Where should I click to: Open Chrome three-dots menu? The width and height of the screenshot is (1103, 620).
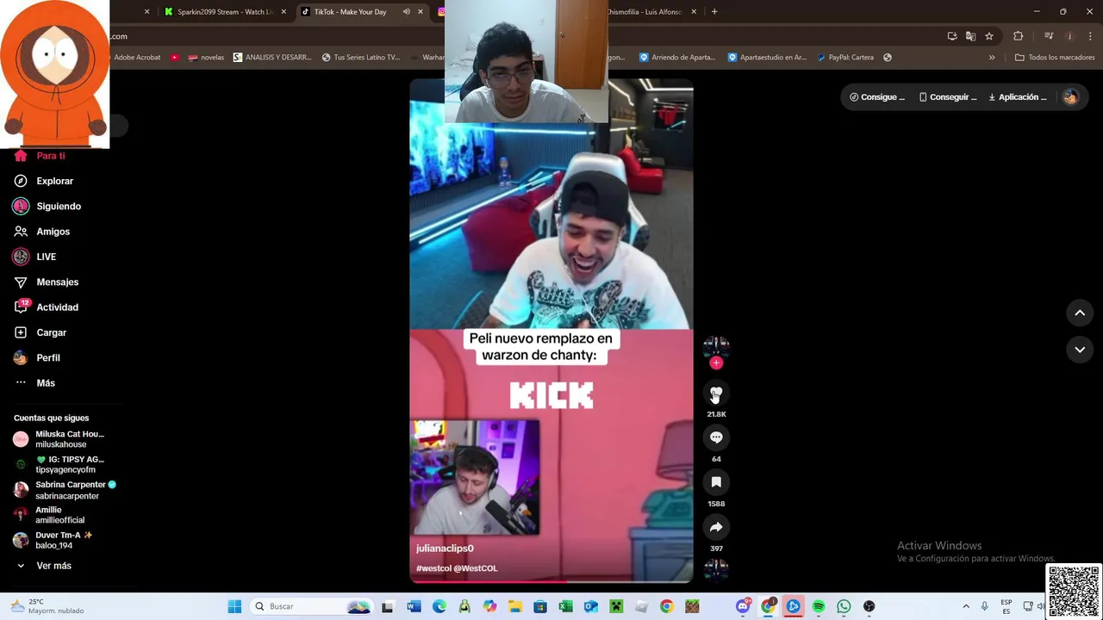coord(1090,36)
